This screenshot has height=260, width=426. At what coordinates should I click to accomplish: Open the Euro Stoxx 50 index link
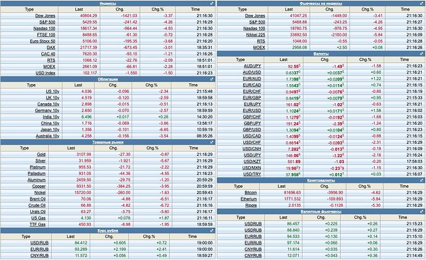pos(43,41)
